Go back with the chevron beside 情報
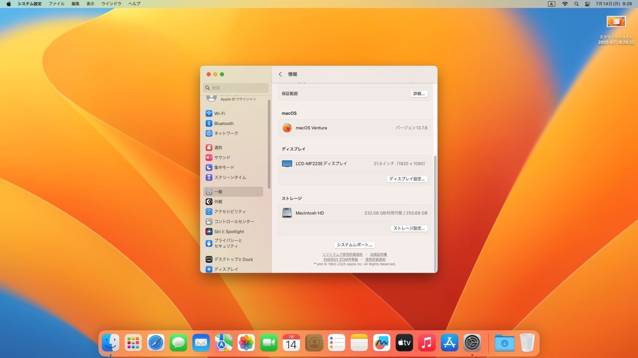 click(x=280, y=74)
